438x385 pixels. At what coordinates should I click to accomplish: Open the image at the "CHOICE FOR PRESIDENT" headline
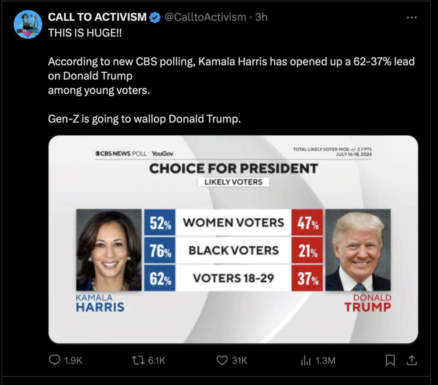233,168
